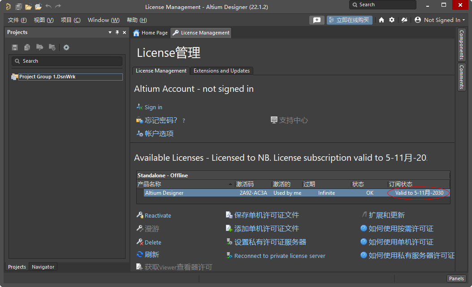Click the feedback chat icon in the top bar
Screen dimensions: 472x287
[x=316, y=20]
